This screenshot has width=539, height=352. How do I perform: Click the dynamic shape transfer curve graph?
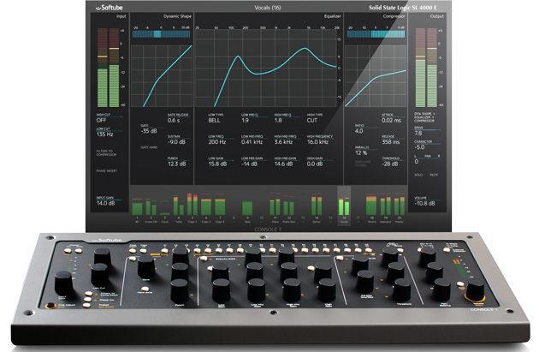162,76
